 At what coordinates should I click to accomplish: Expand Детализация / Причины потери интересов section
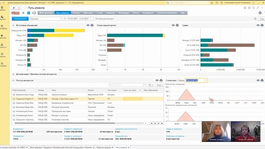pos(13,74)
